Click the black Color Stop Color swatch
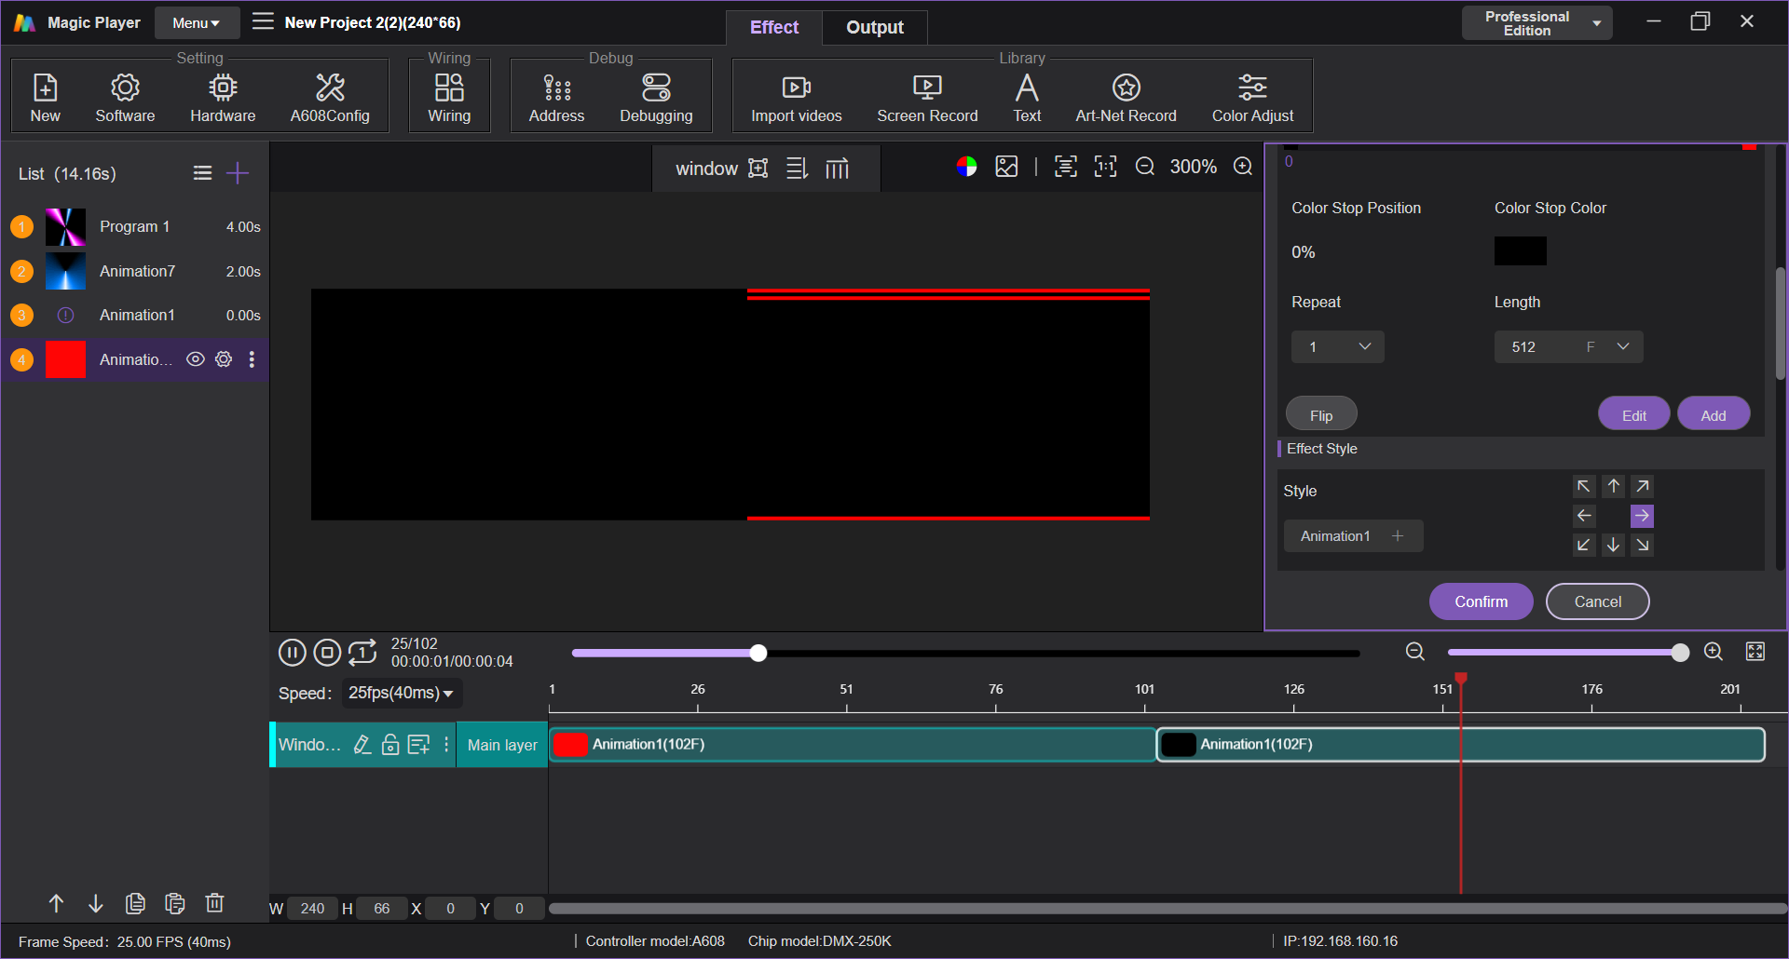Viewport: 1789px width, 959px height. tap(1520, 251)
